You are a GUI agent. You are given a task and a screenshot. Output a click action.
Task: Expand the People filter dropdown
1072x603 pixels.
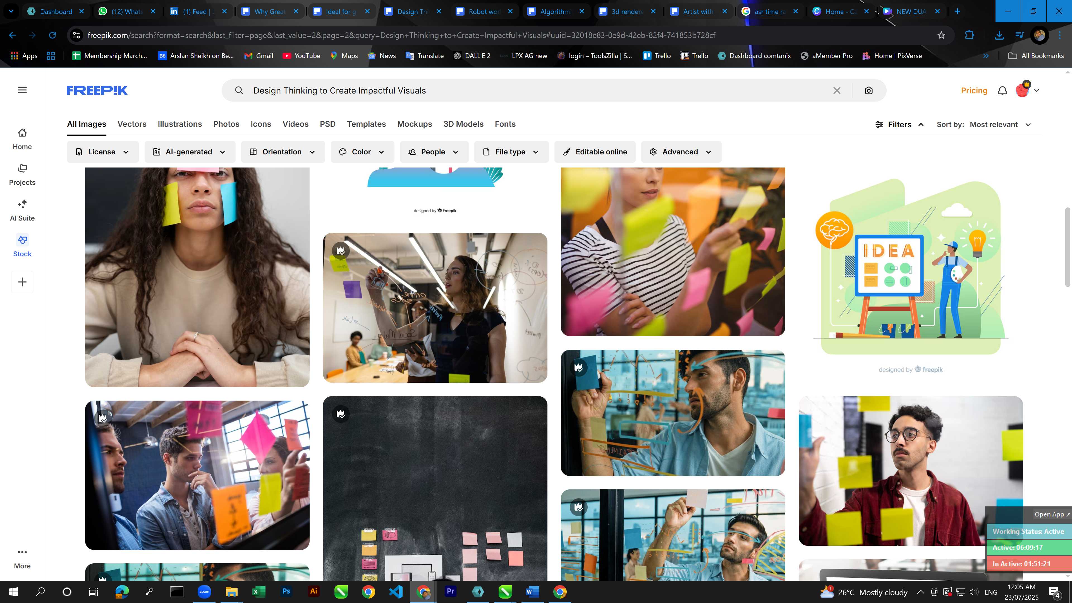434,152
